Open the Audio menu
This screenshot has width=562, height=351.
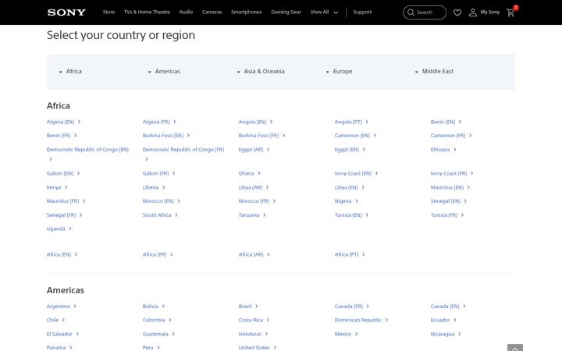[186, 12]
